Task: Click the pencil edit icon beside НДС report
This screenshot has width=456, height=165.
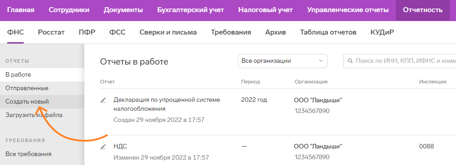Action: point(103,147)
